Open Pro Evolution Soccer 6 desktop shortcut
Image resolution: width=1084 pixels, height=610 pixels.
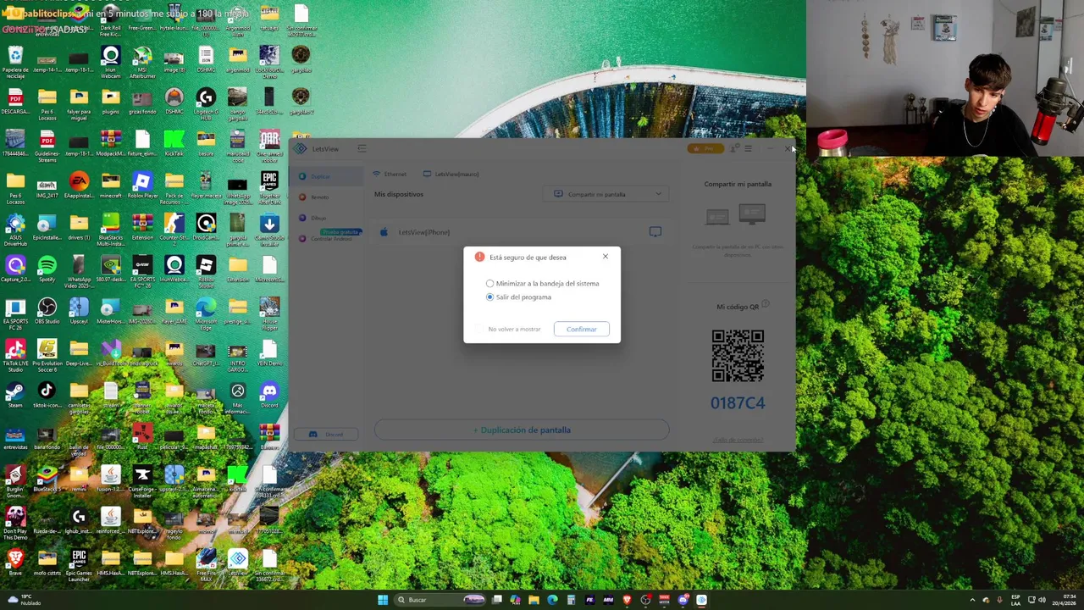47,353
